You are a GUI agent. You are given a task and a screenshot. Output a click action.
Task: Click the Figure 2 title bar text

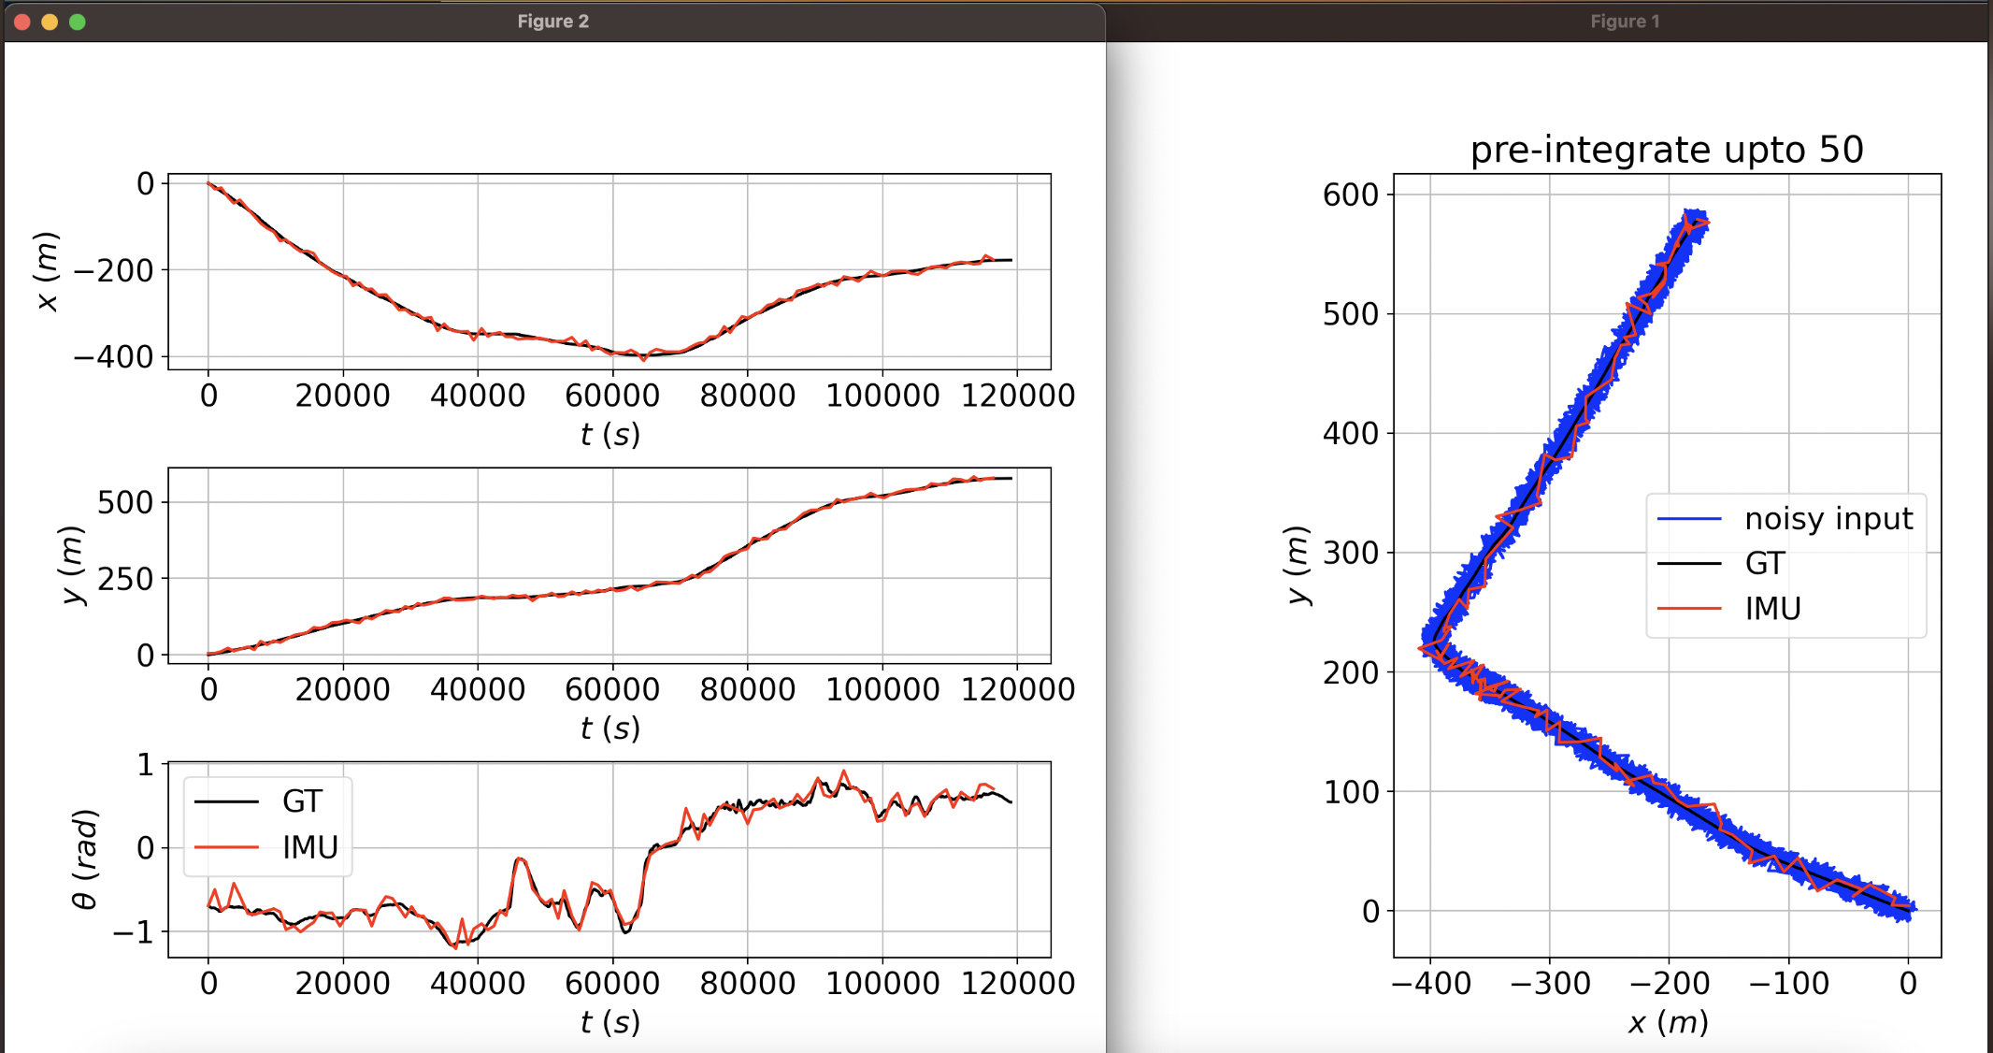click(x=552, y=22)
